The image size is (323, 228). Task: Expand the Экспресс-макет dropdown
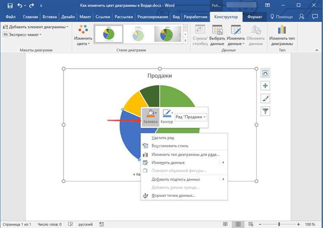(22, 35)
